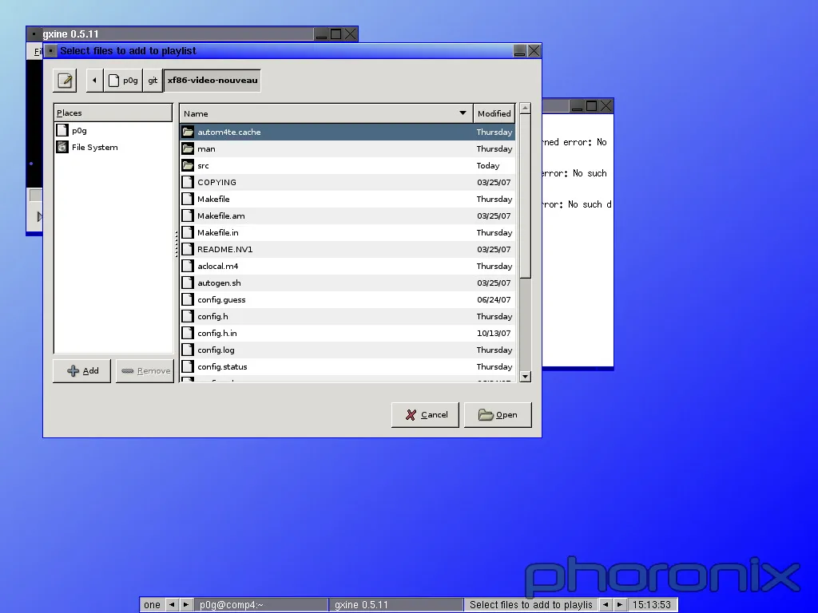Jump to the git folder path button

coord(153,81)
